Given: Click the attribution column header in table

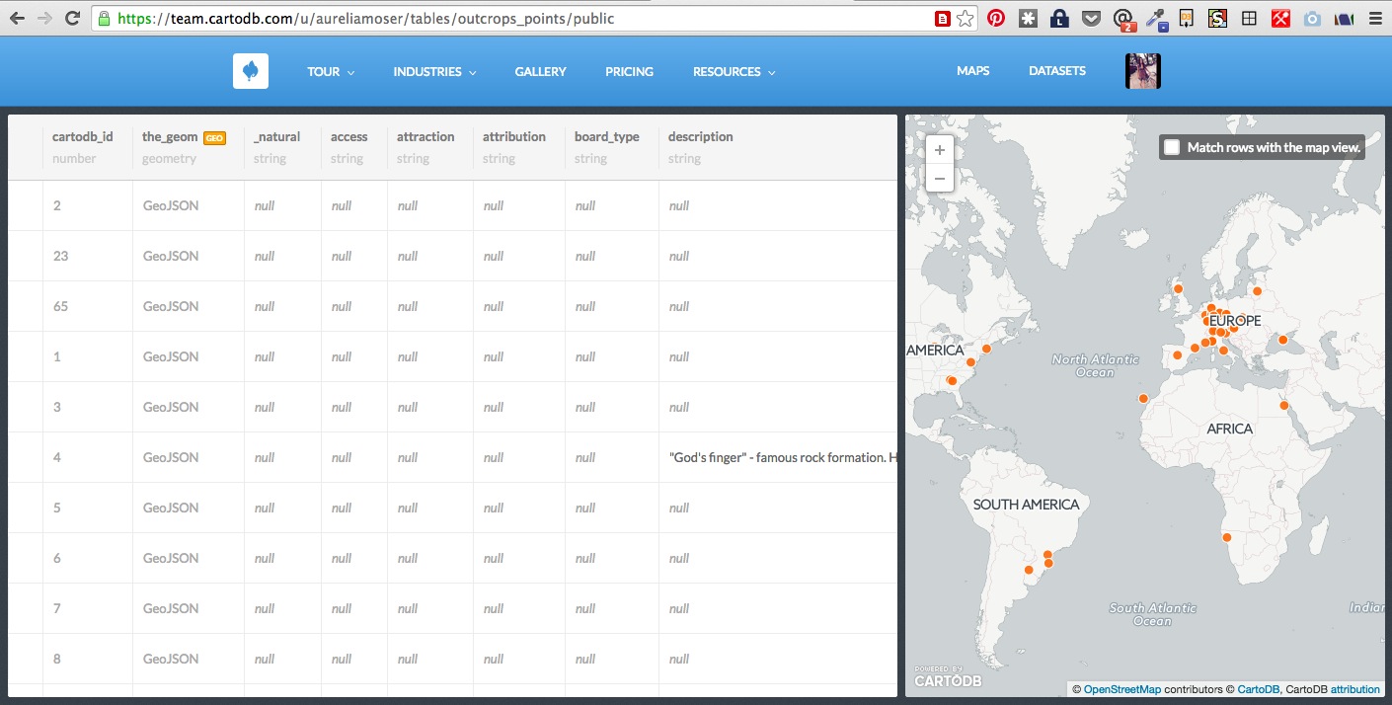Looking at the screenshot, I should click(514, 137).
